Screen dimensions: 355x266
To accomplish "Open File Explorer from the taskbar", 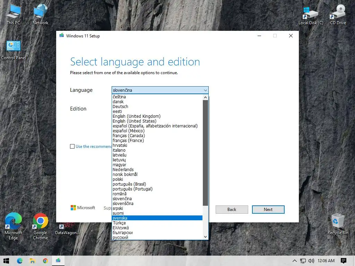I will pyautogui.click(x=32, y=261).
